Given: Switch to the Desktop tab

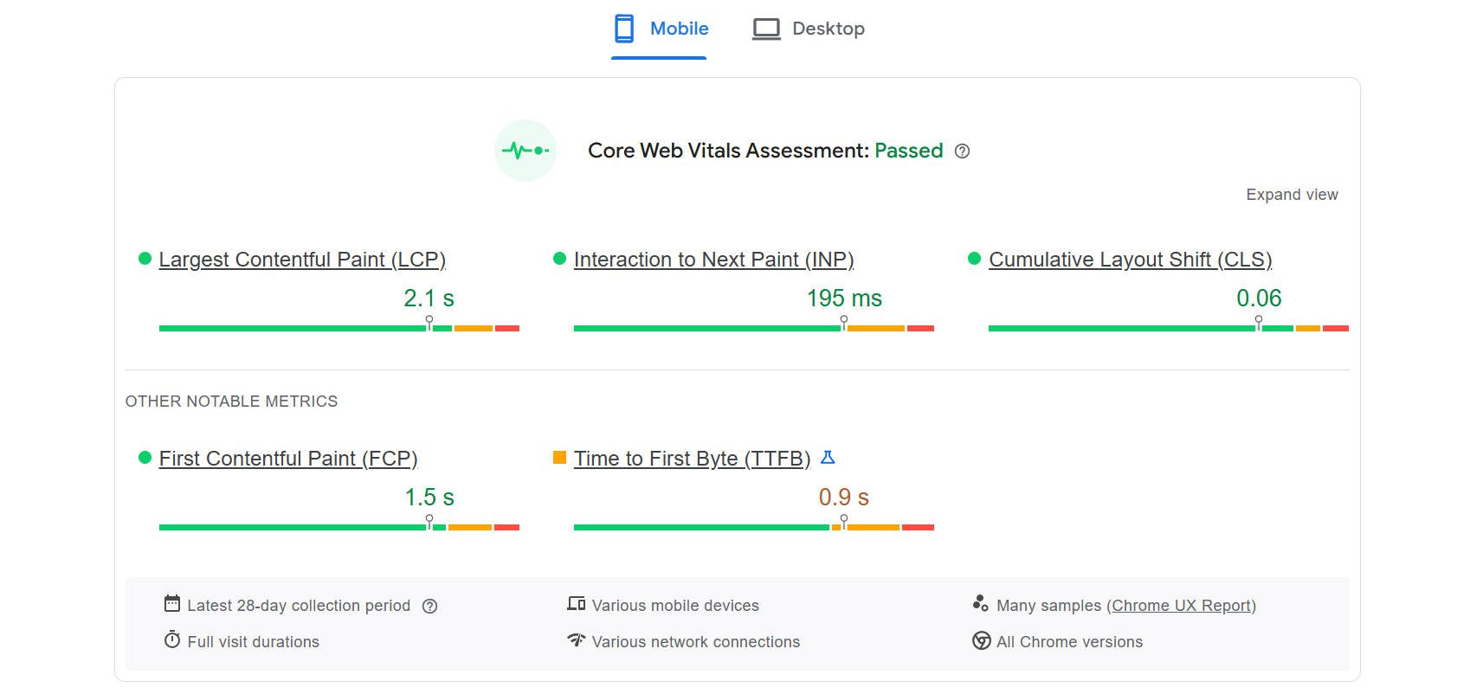Looking at the screenshot, I should (809, 29).
